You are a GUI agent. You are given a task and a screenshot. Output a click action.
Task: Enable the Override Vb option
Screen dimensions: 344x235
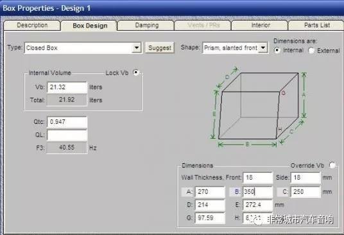tap(332, 165)
